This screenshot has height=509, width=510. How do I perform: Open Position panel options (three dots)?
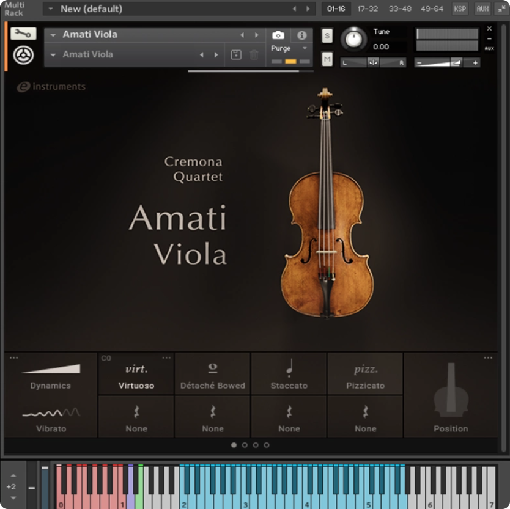(x=488, y=357)
